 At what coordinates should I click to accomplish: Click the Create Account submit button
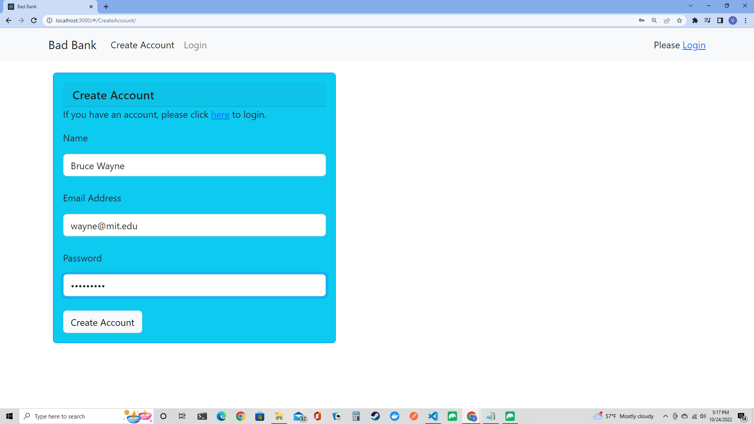pyautogui.click(x=102, y=322)
